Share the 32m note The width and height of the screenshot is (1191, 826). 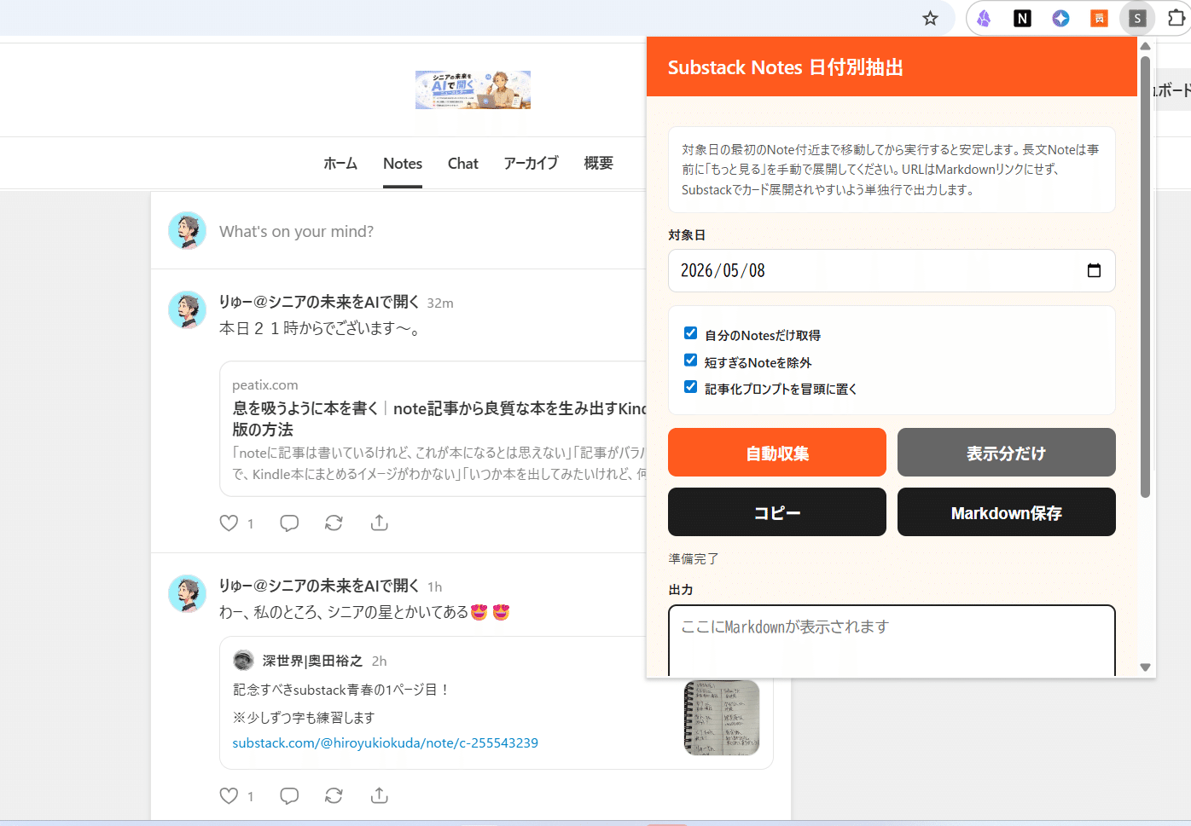coord(380,523)
